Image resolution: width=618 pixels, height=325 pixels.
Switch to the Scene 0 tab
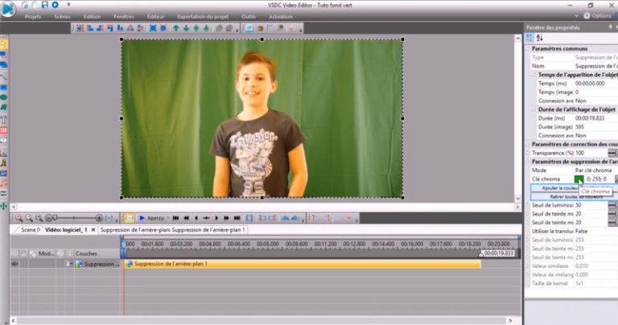pyautogui.click(x=29, y=229)
